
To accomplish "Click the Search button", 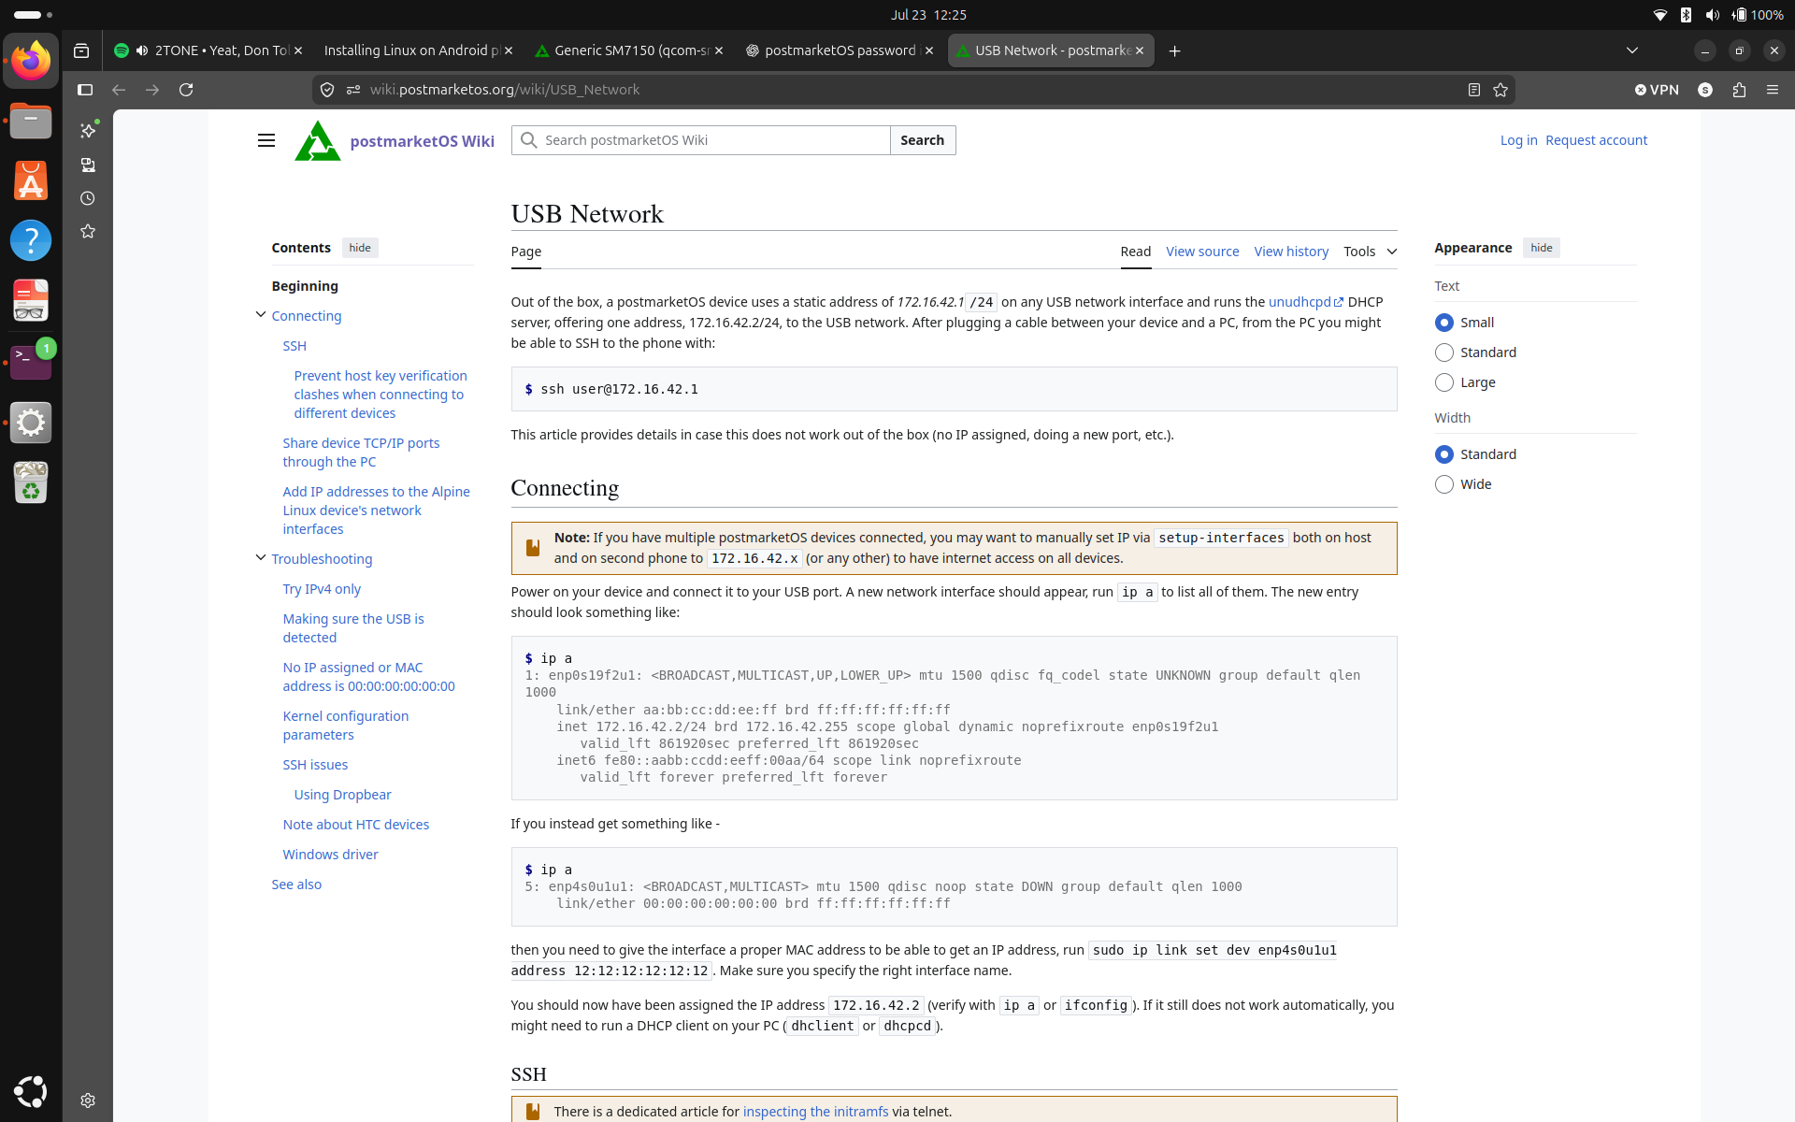I will coord(923,140).
